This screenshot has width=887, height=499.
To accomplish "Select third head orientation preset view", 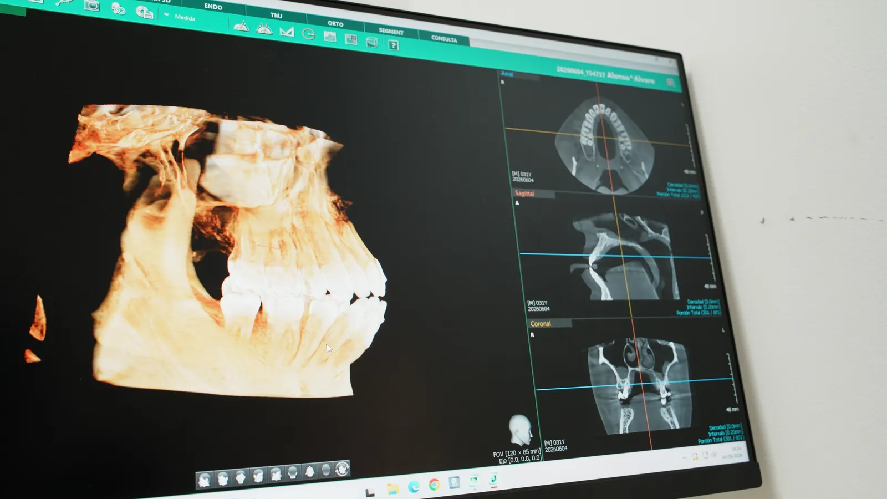I will point(241,477).
